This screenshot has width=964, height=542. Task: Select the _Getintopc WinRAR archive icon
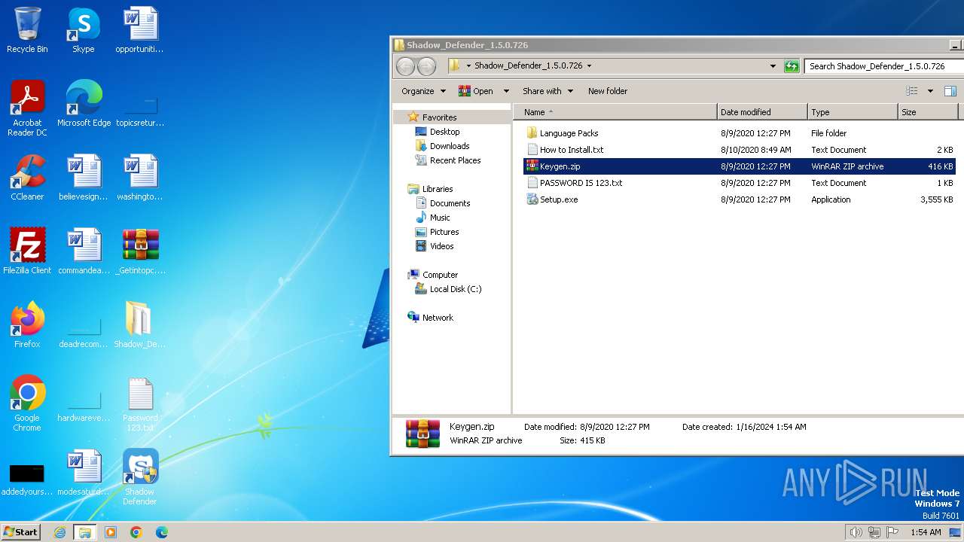[x=140, y=251]
